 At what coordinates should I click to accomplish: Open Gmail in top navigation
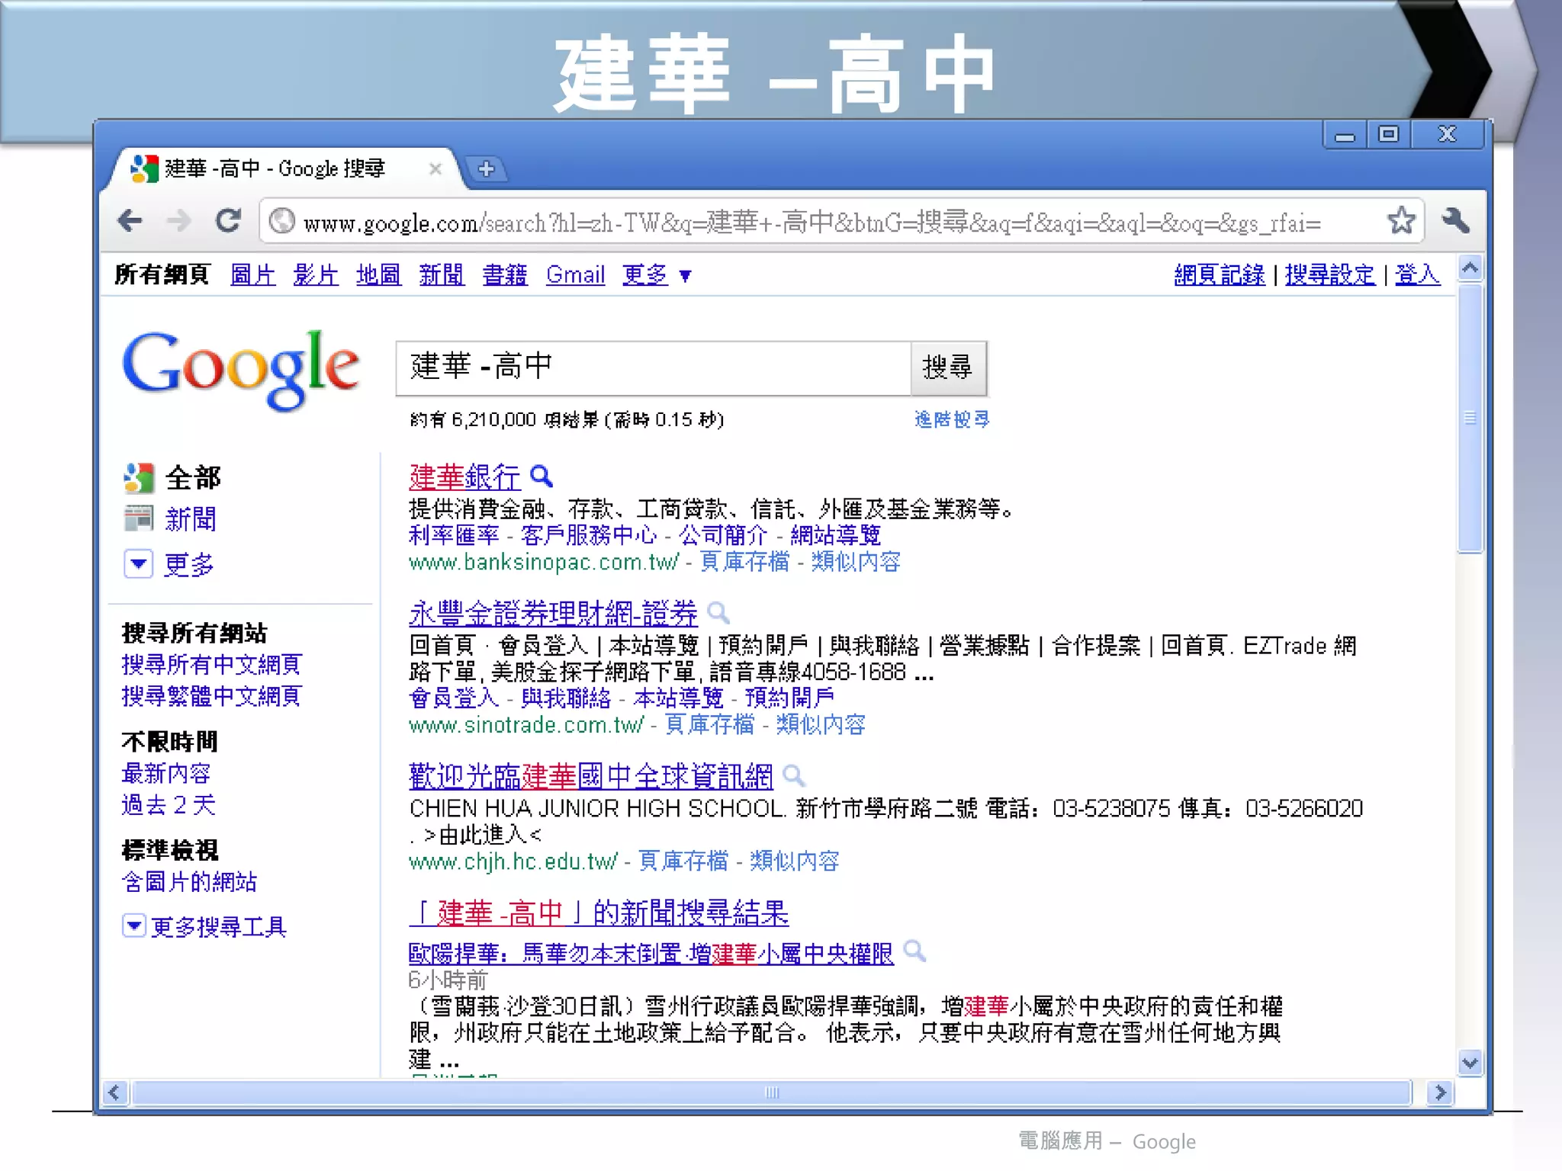click(x=575, y=274)
